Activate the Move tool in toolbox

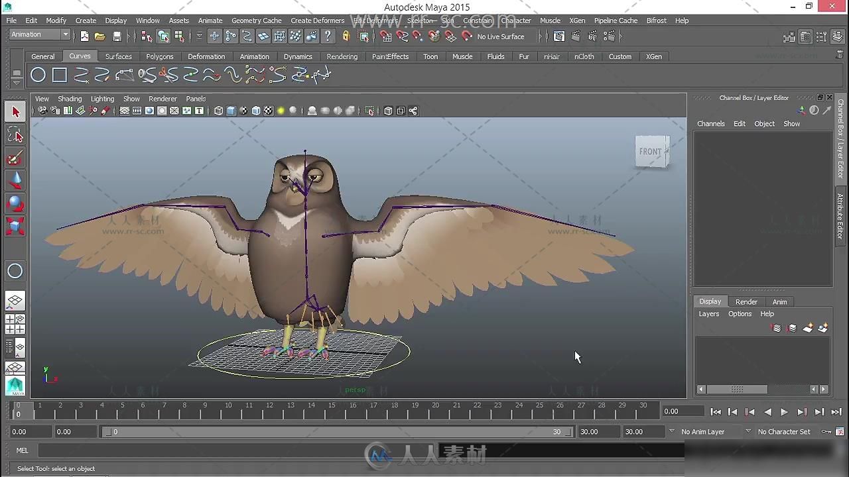(x=15, y=180)
